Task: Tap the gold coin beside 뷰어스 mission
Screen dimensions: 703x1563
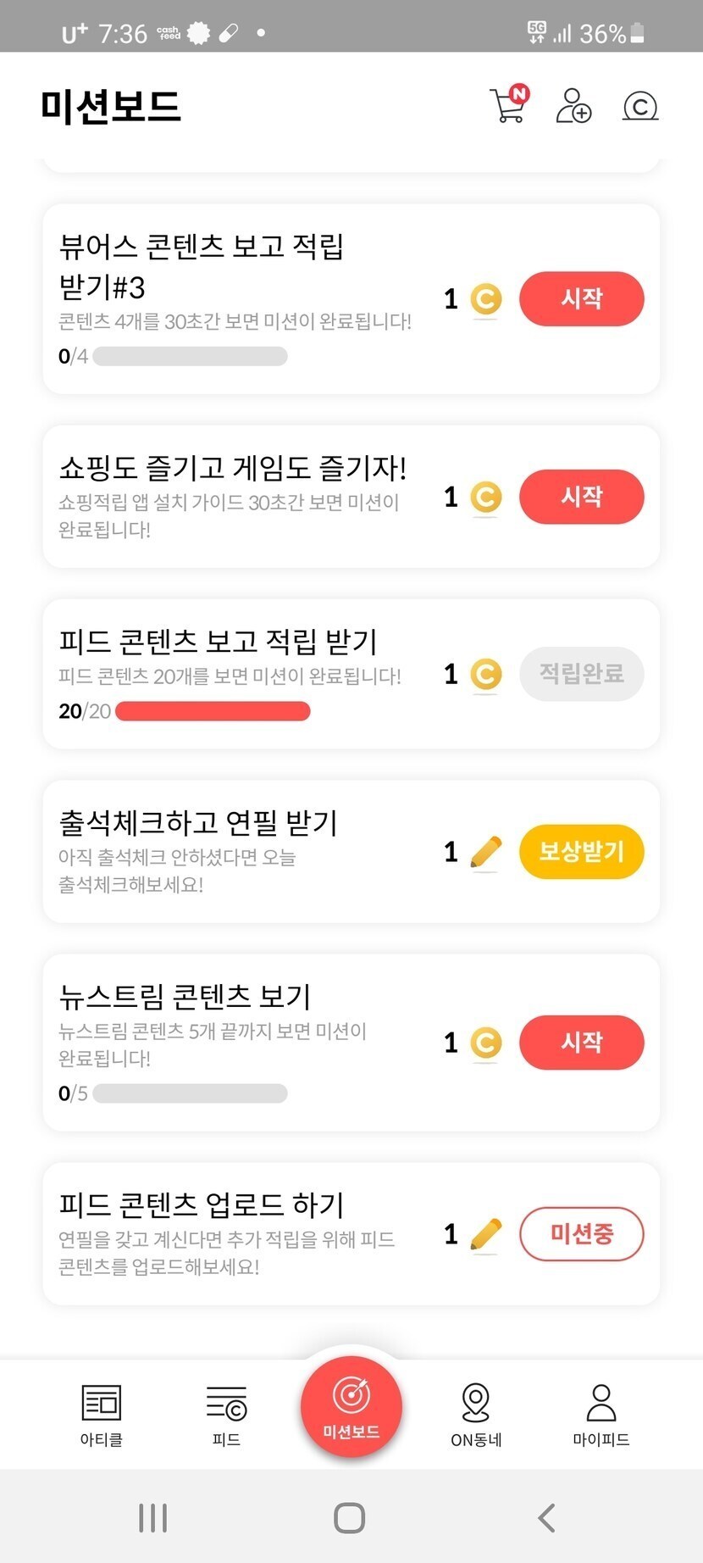Action: pos(485,299)
